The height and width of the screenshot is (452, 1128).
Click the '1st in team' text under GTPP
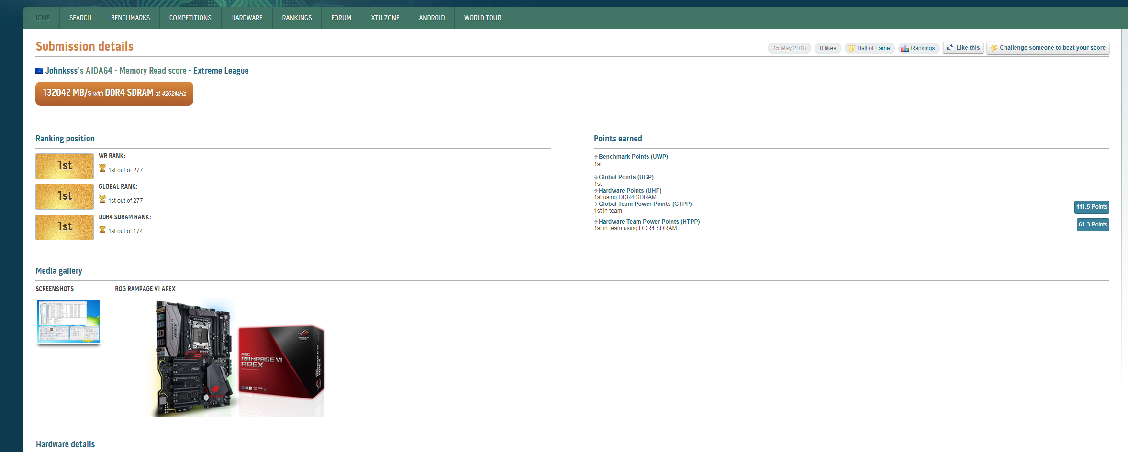608,211
